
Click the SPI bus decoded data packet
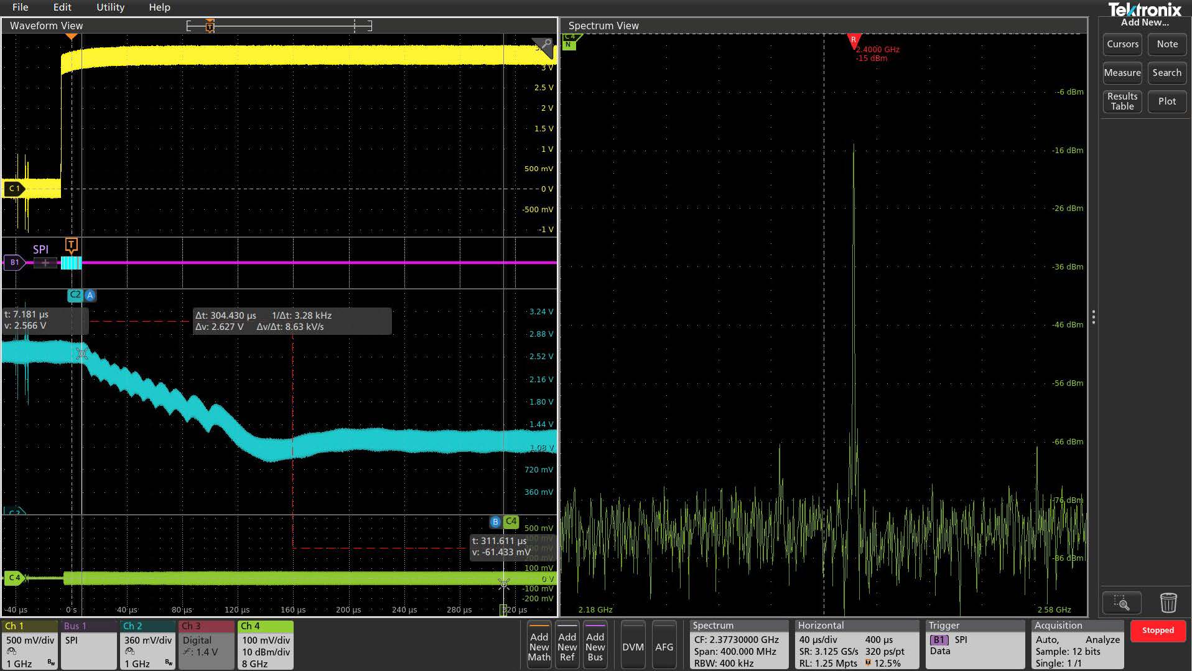point(71,263)
